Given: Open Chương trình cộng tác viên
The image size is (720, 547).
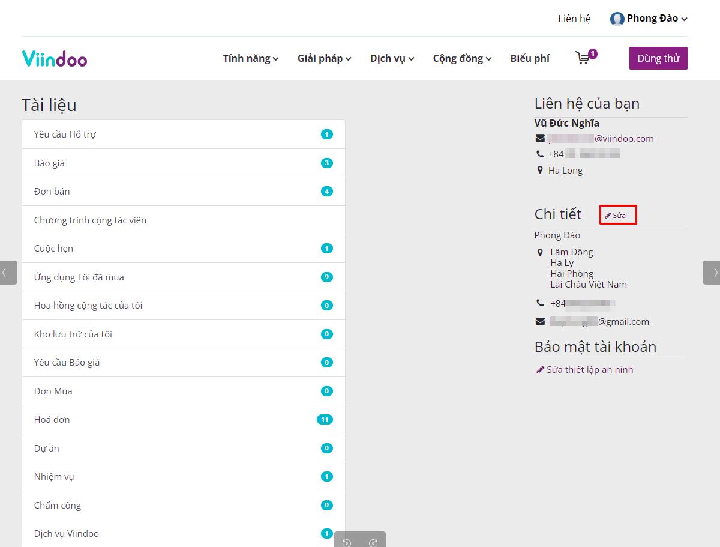Looking at the screenshot, I should 184,220.
